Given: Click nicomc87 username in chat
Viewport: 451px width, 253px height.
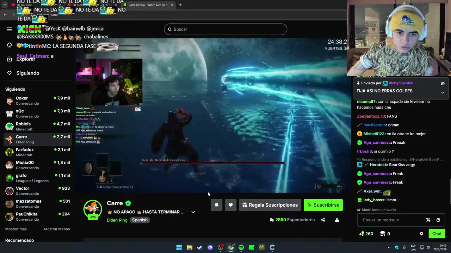Looking at the screenshot, I should click(x=366, y=102).
